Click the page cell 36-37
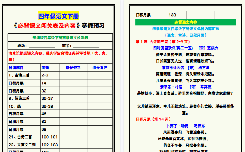 (x=50, y=98)
